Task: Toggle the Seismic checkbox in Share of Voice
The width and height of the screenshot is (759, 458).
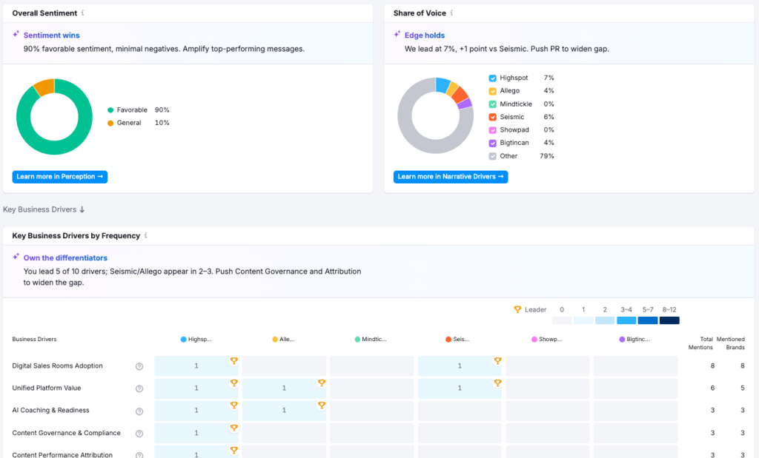Action: pos(493,117)
